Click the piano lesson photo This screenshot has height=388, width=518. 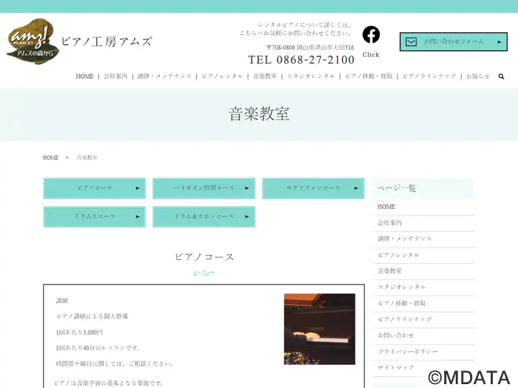pos(319,329)
